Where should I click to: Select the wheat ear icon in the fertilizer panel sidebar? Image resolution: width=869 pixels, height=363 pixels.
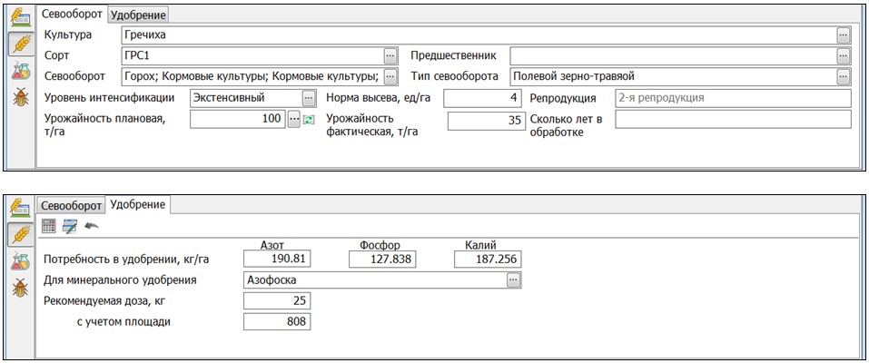(19, 234)
